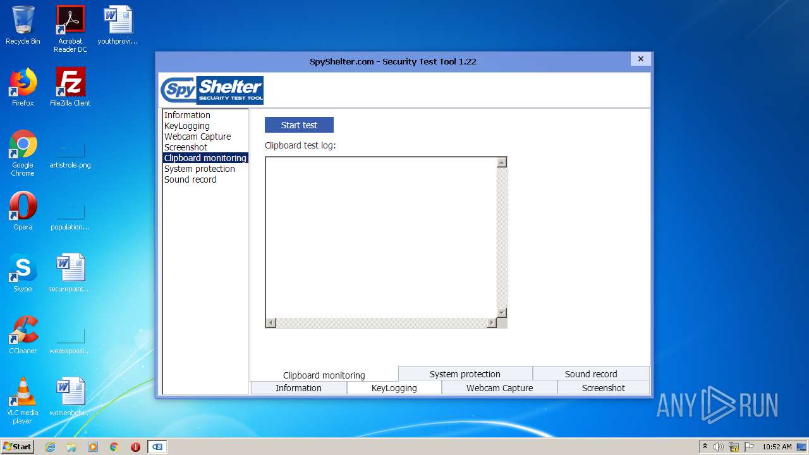Image resolution: width=809 pixels, height=455 pixels.
Task: Open the youthprovi Word document icon
Action: (x=118, y=25)
